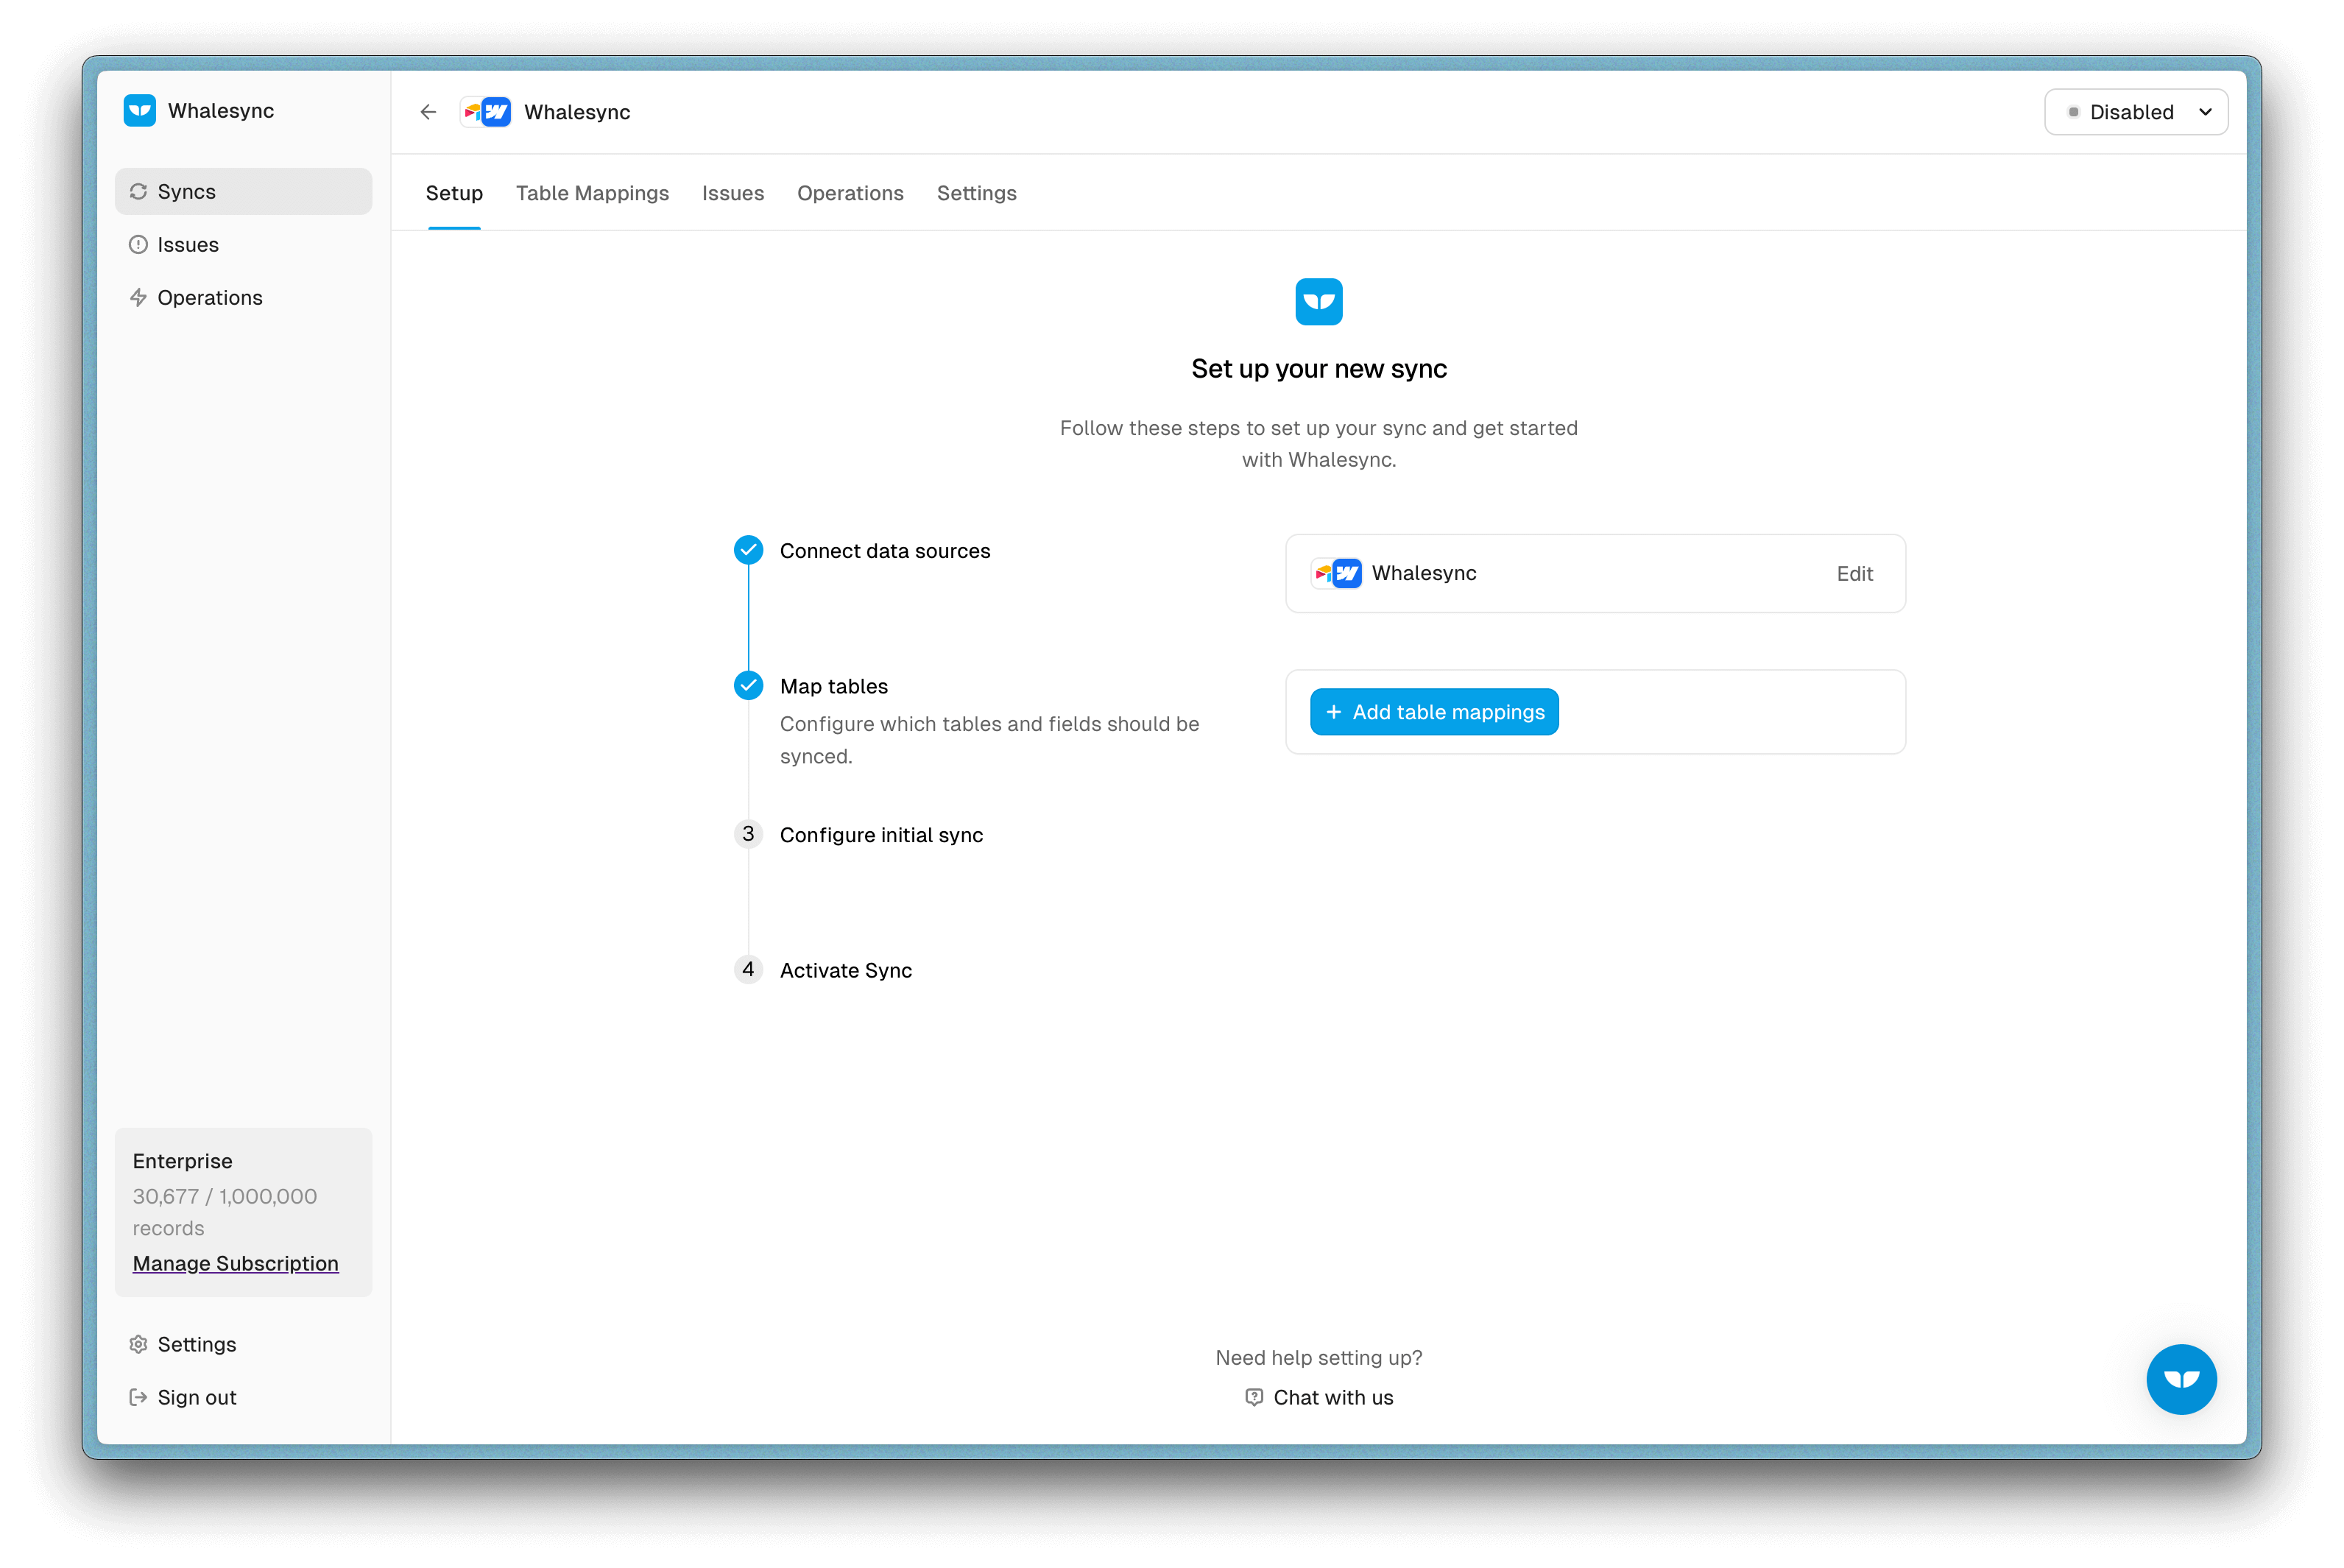Click the Airtable-Webflow icon in header
This screenshot has height=1568, width=2344.
point(486,112)
